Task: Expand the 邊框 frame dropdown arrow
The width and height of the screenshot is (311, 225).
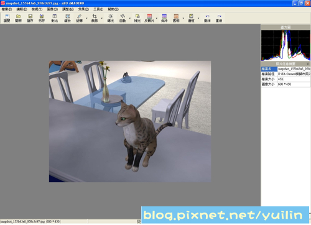Action: (198, 18)
